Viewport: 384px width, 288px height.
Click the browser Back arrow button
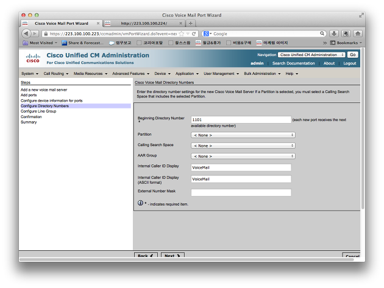[26, 33]
